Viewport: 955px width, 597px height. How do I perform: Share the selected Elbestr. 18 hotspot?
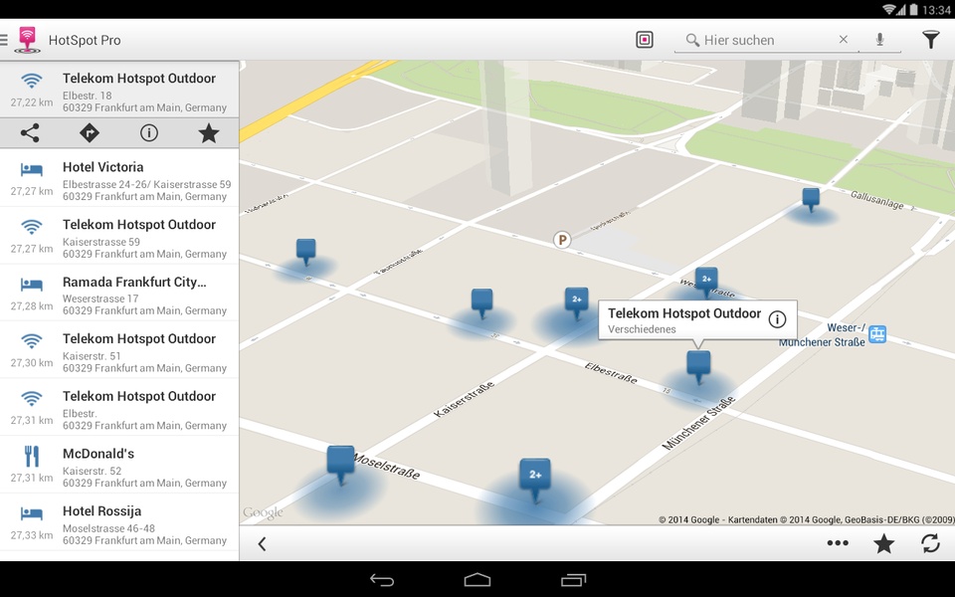pyautogui.click(x=30, y=132)
